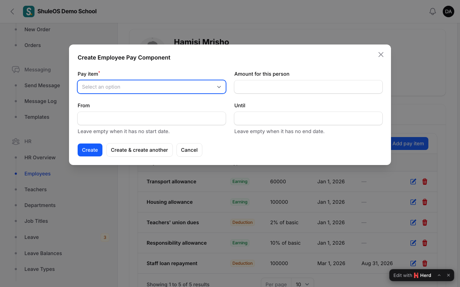
Task: Collapse the HR sidebar section
Action: coord(28,141)
